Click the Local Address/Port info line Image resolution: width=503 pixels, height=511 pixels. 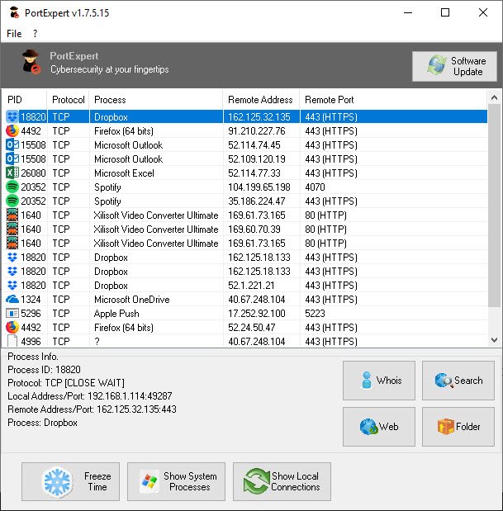coord(90,396)
